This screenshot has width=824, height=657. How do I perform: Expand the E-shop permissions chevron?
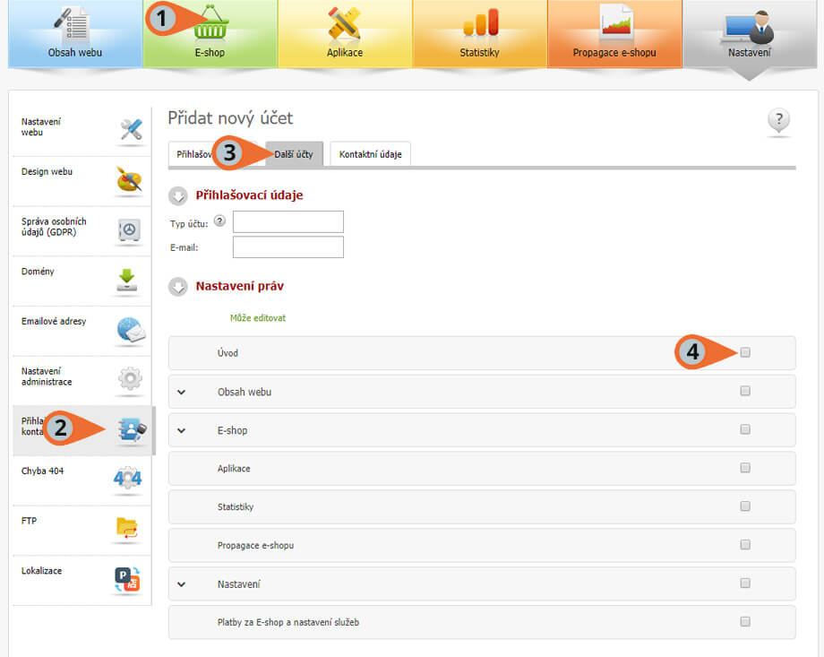pos(182,430)
